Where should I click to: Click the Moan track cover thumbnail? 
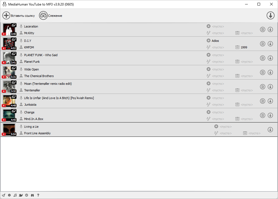(9, 87)
